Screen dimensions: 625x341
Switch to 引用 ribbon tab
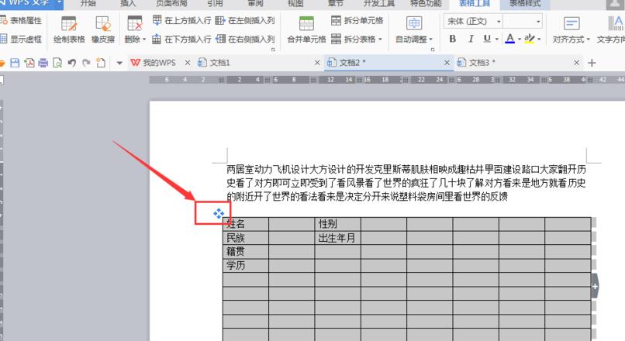tap(216, 3)
